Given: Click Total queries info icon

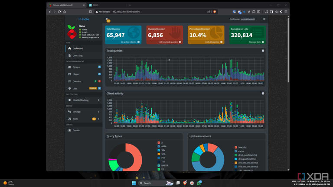Looking at the screenshot, I should point(263,51).
